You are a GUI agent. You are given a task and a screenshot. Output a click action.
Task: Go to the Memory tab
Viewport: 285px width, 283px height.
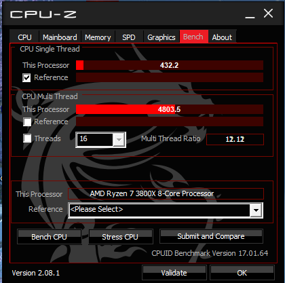pos(98,37)
